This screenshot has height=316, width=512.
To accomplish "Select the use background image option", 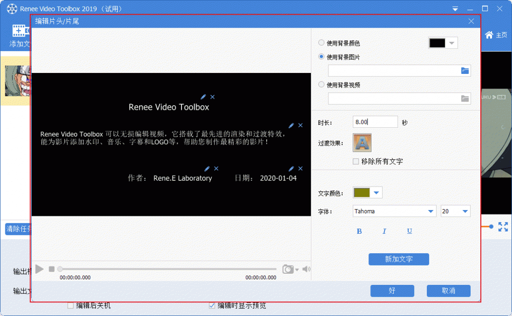I will tap(321, 57).
